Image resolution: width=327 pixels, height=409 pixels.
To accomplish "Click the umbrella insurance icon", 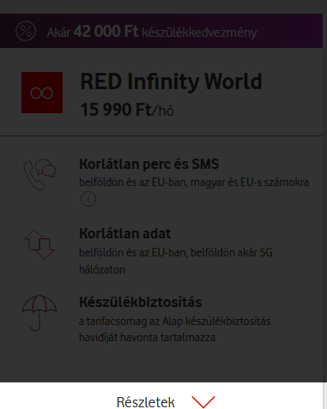I will point(39,313).
